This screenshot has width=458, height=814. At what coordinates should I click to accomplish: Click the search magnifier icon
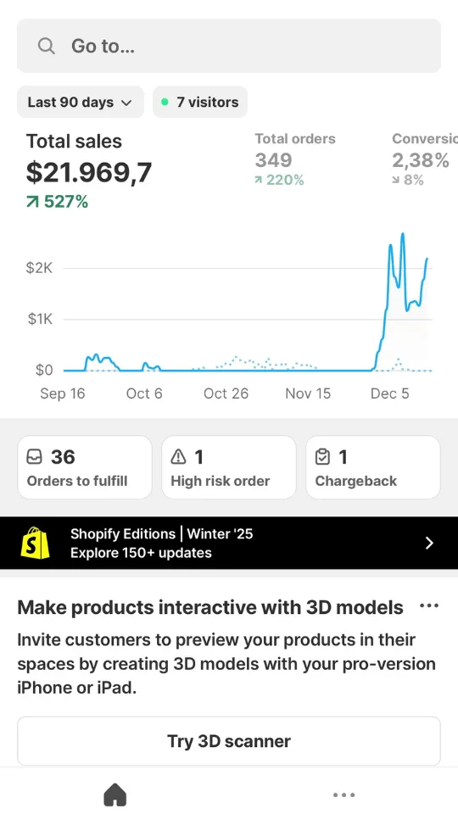46,46
